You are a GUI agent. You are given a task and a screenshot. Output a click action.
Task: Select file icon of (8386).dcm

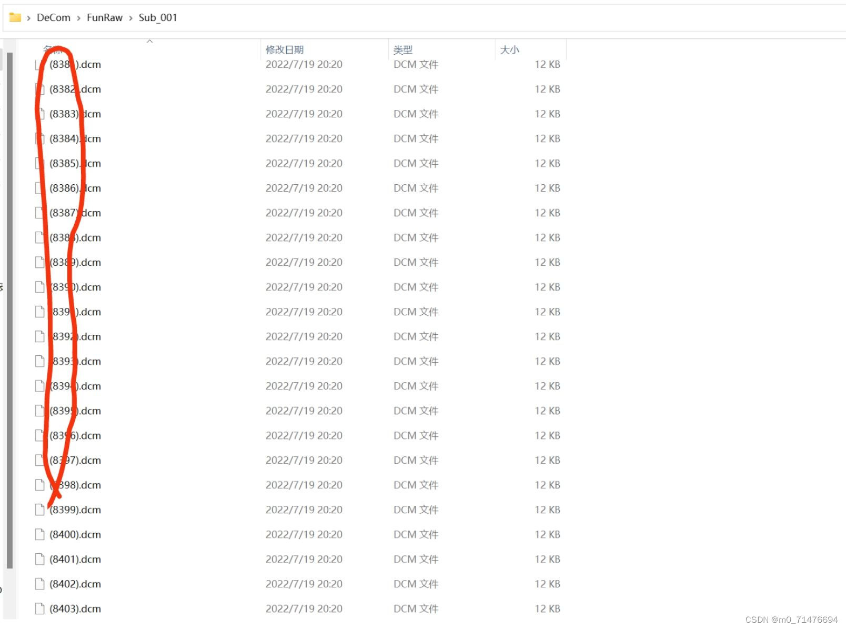click(x=39, y=188)
